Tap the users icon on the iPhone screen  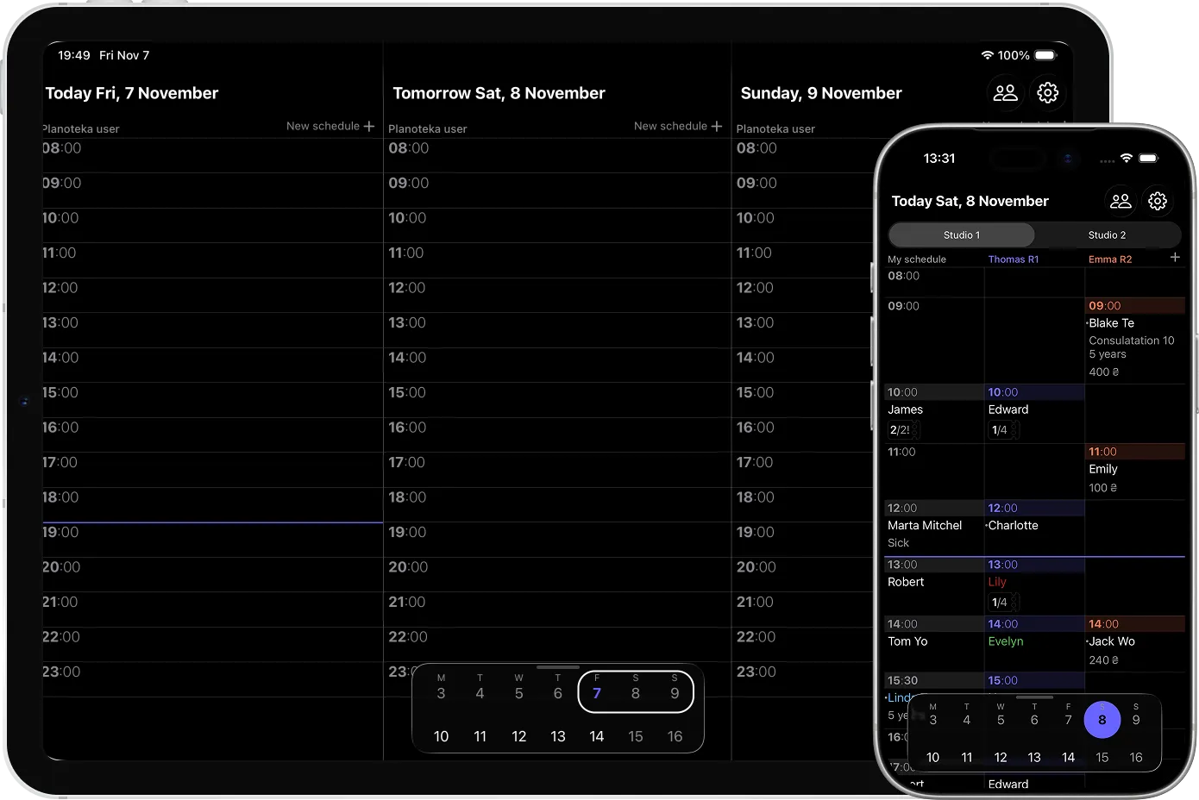tap(1120, 201)
